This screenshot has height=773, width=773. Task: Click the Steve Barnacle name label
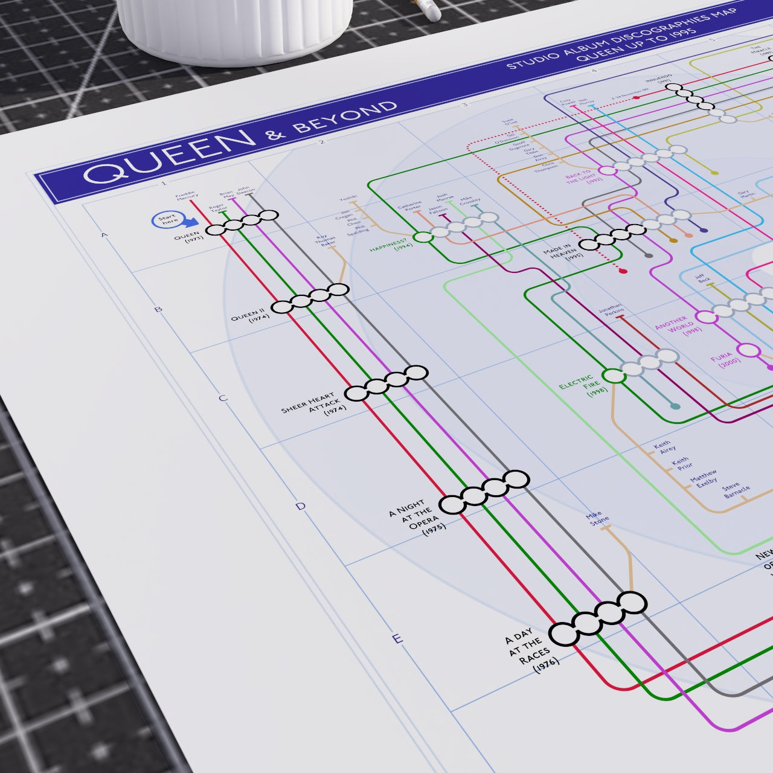pyautogui.click(x=736, y=490)
